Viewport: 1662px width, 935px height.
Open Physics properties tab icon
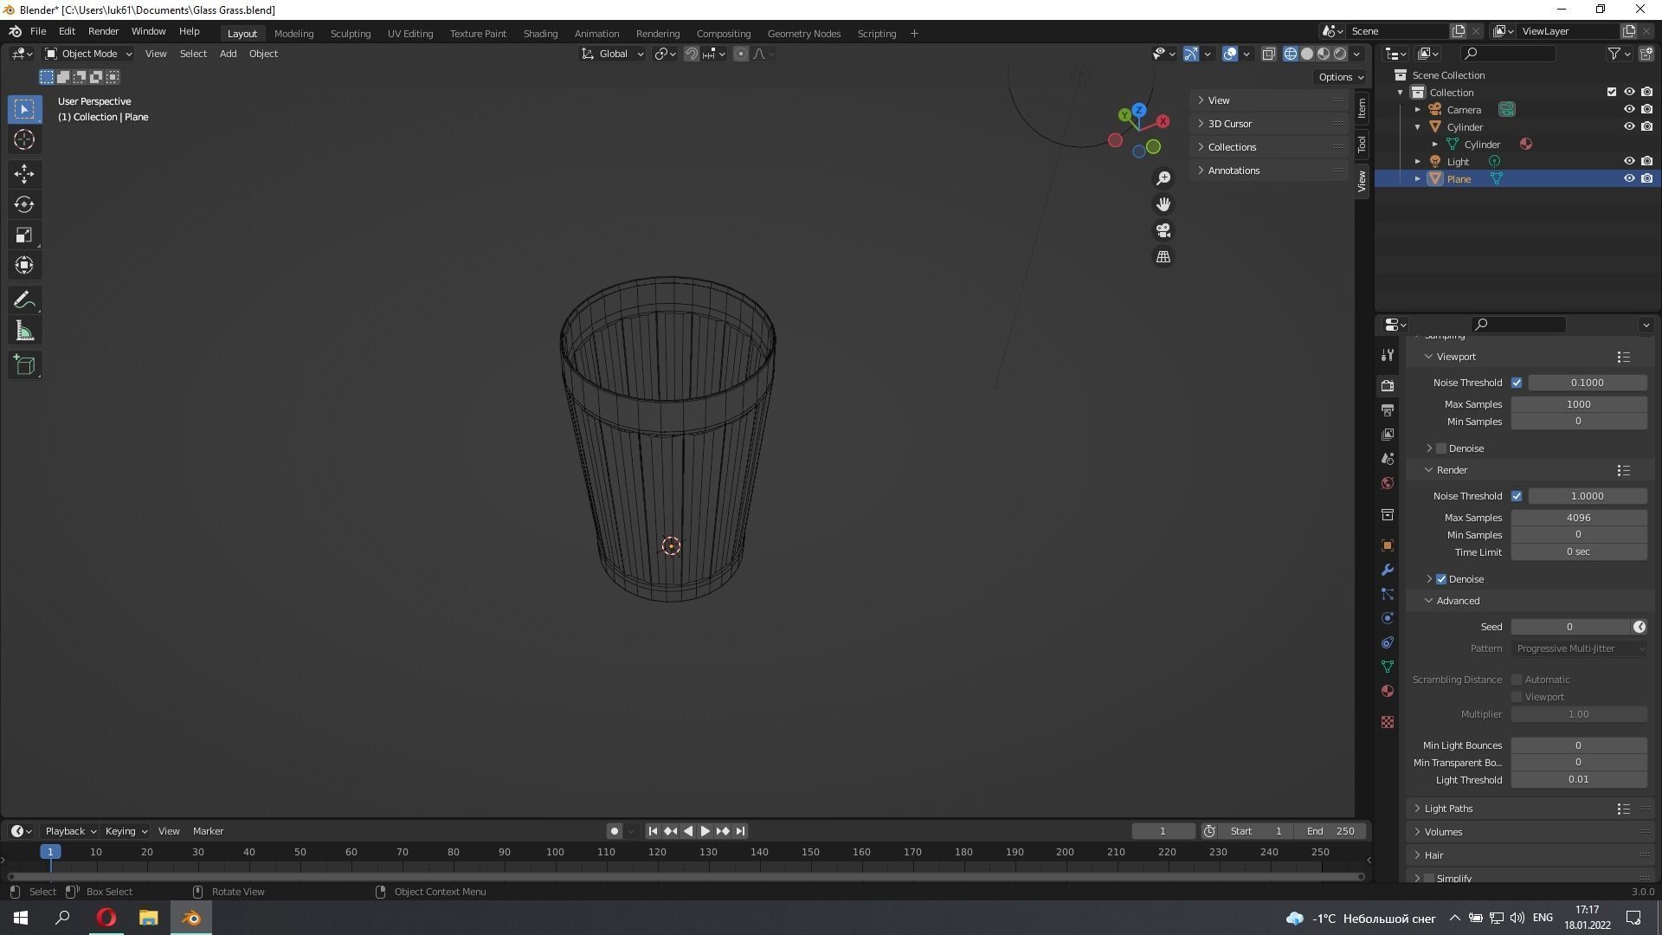point(1388,618)
